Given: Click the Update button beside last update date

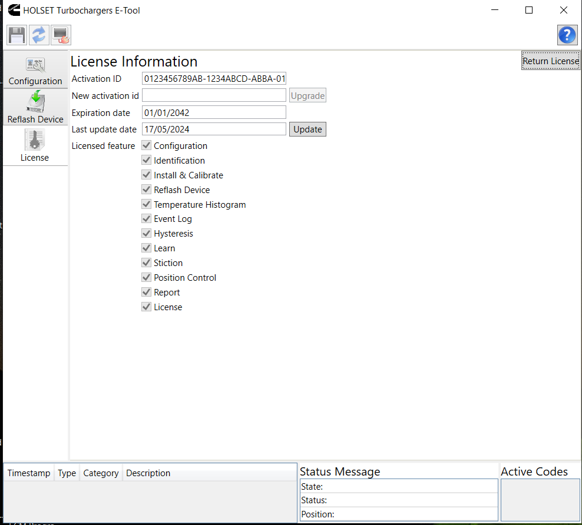Looking at the screenshot, I should click(307, 129).
